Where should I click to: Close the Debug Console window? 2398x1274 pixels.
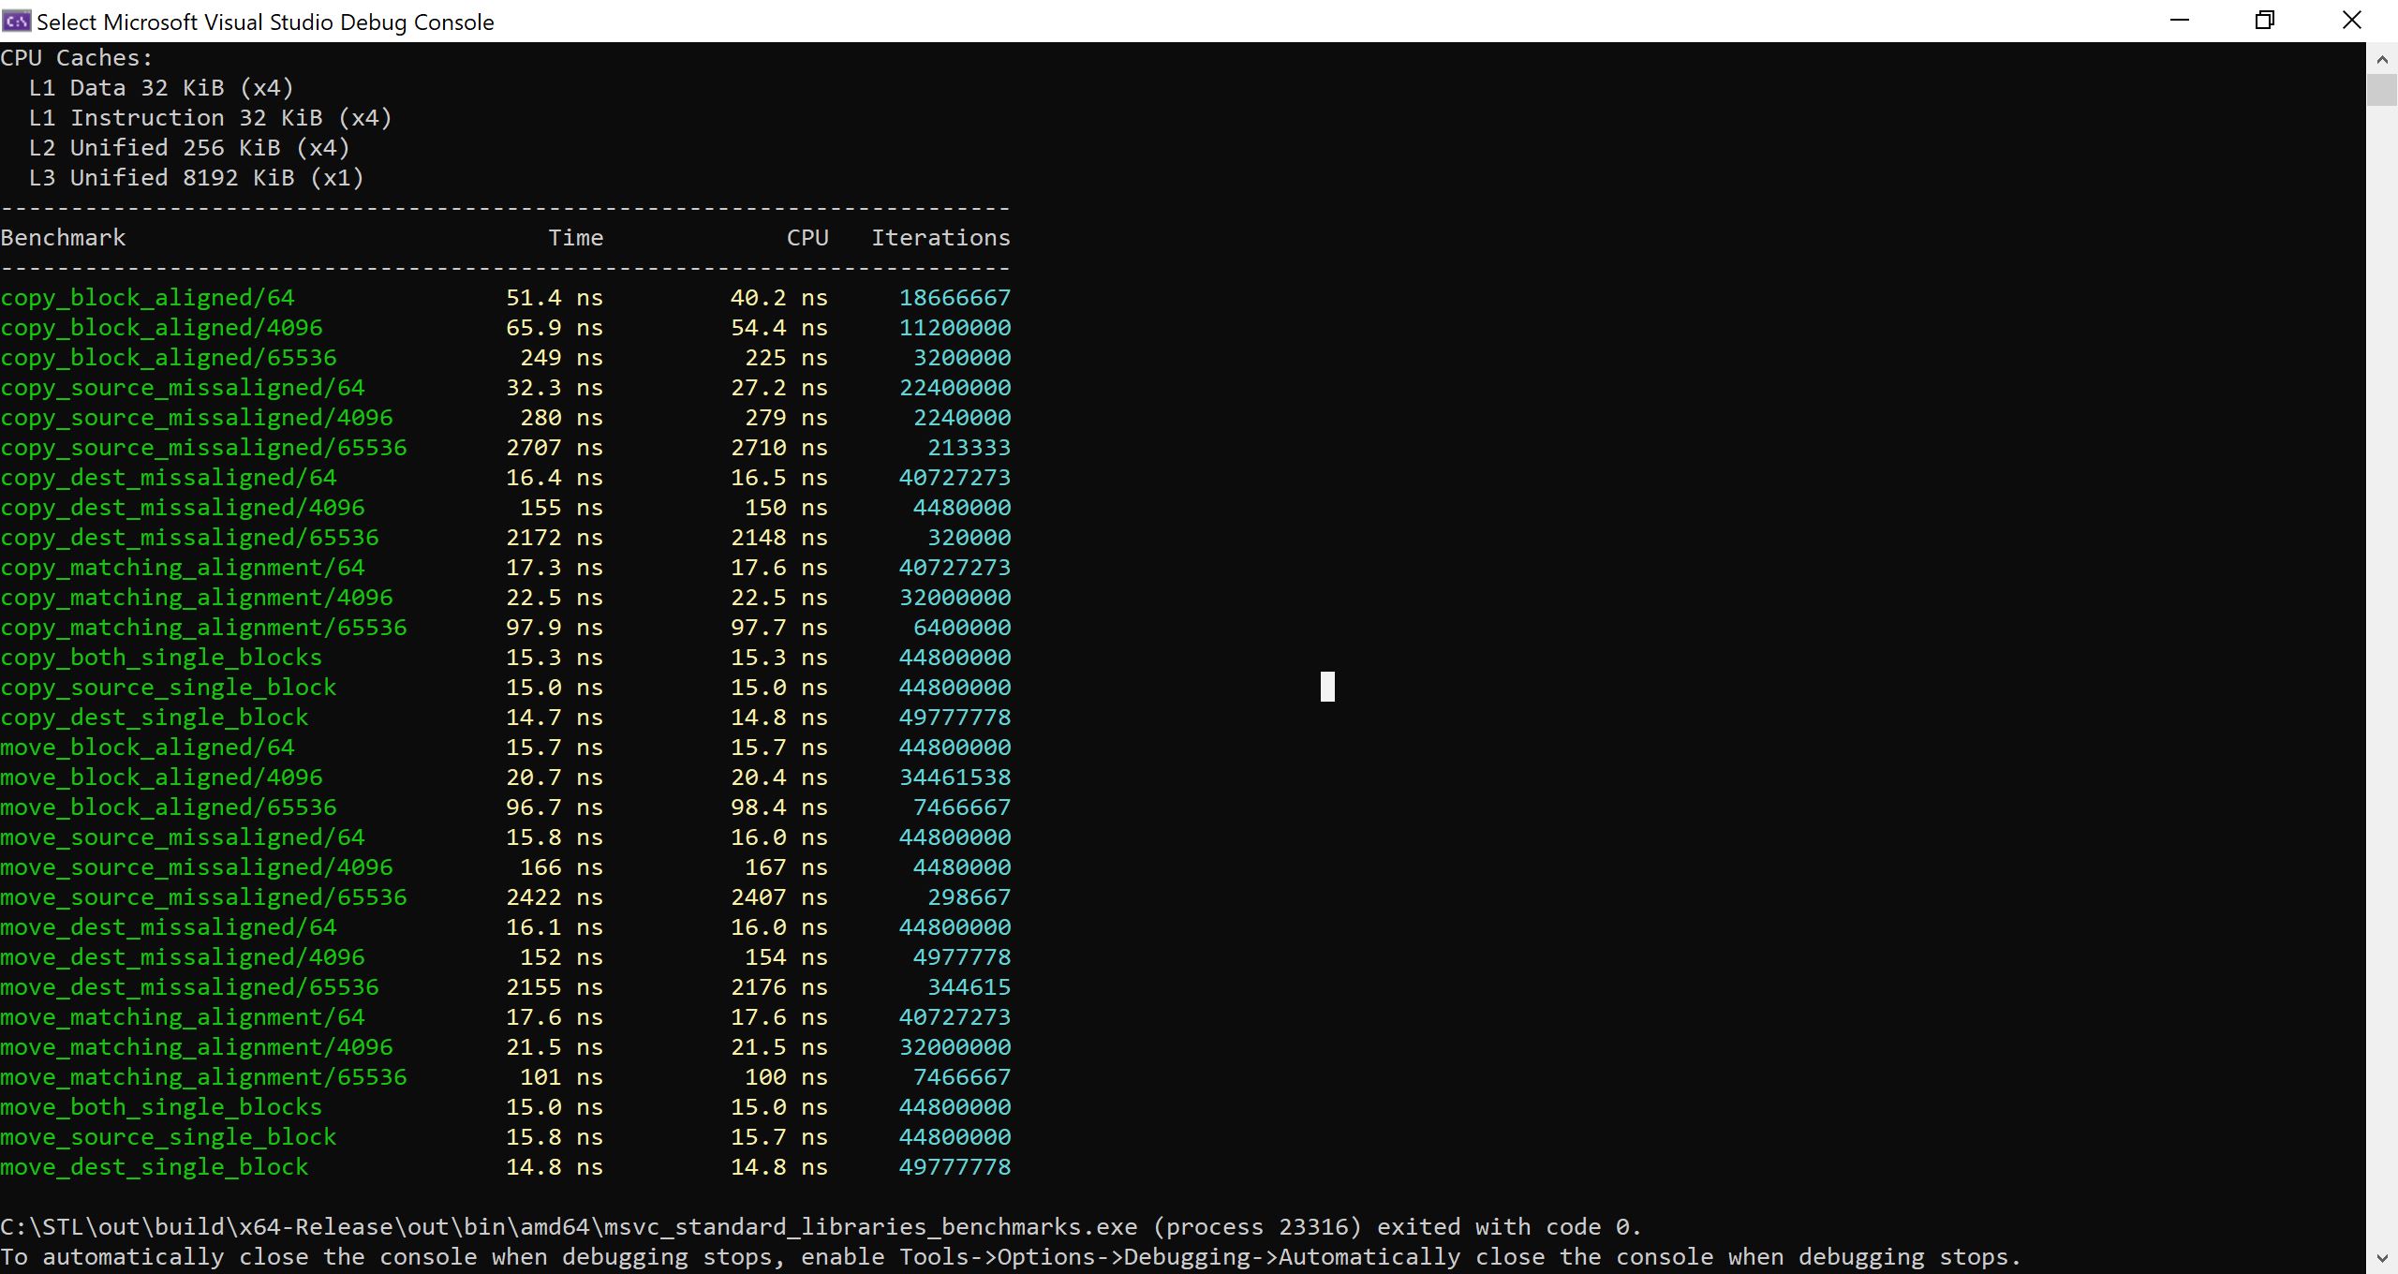pyautogui.click(x=2351, y=21)
